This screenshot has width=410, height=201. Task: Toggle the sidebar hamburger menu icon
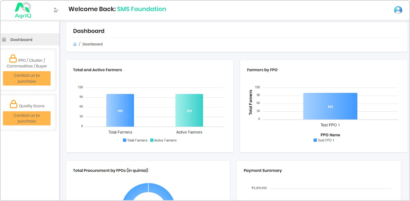pyautogui.click(x=56, y=10)
